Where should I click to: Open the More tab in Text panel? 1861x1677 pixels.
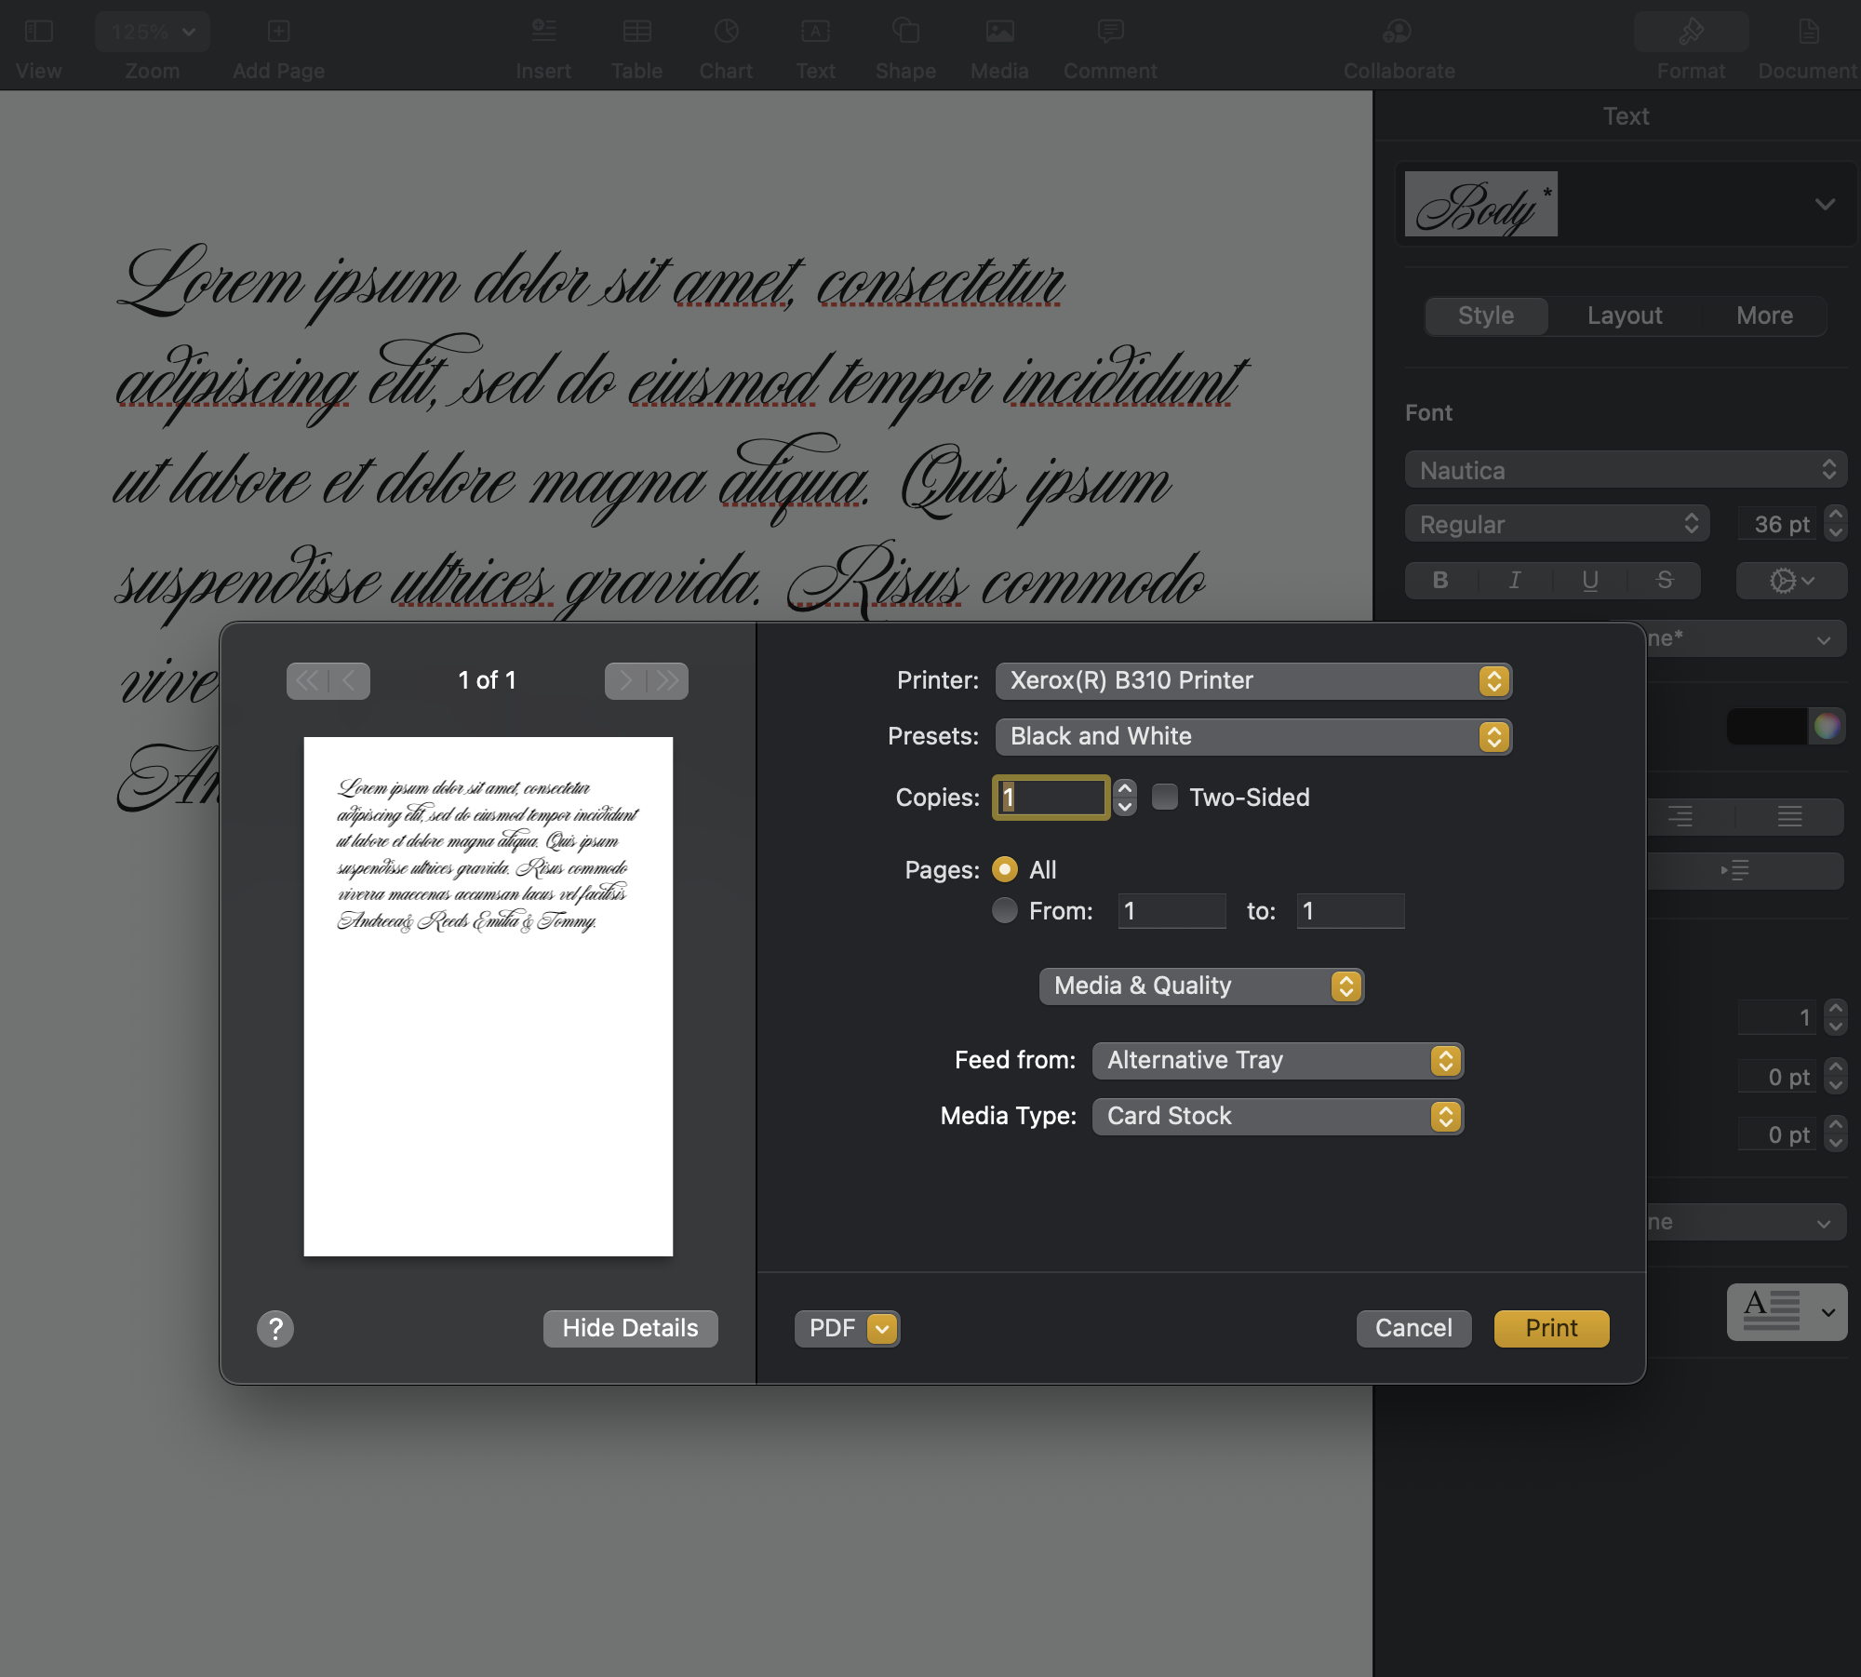1763,315
